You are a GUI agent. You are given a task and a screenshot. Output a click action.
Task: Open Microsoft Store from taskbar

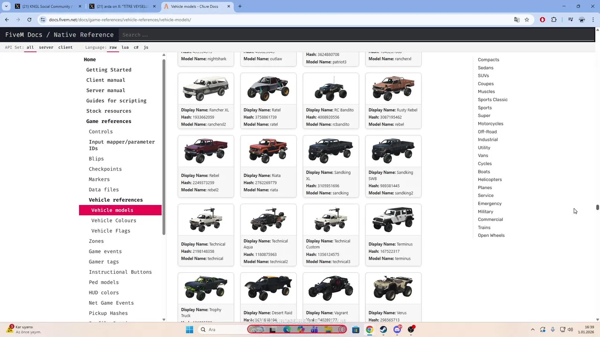(356, 330)
